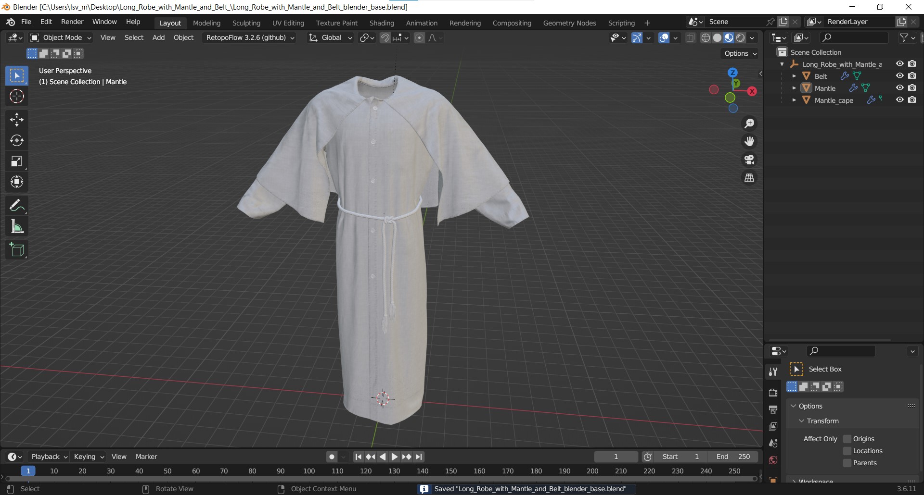Image resolution: width=924 pixels, height=495 pixels.
Task: Select the Cursor tool in the toolbar
Action: click(x=17, y=97)
